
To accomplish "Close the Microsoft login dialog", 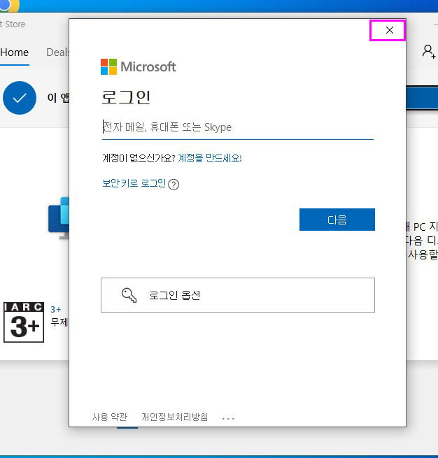I will coord(389,30).
